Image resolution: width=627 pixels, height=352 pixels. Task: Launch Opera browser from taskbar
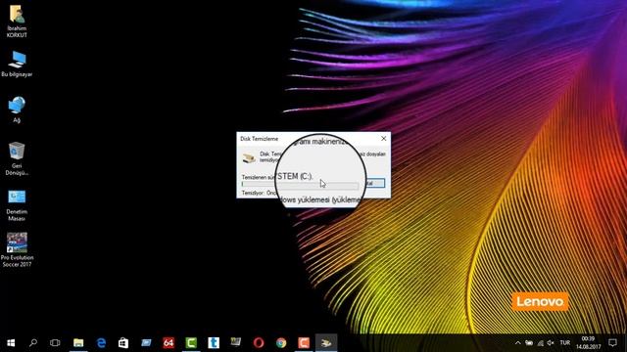point(259,343)
